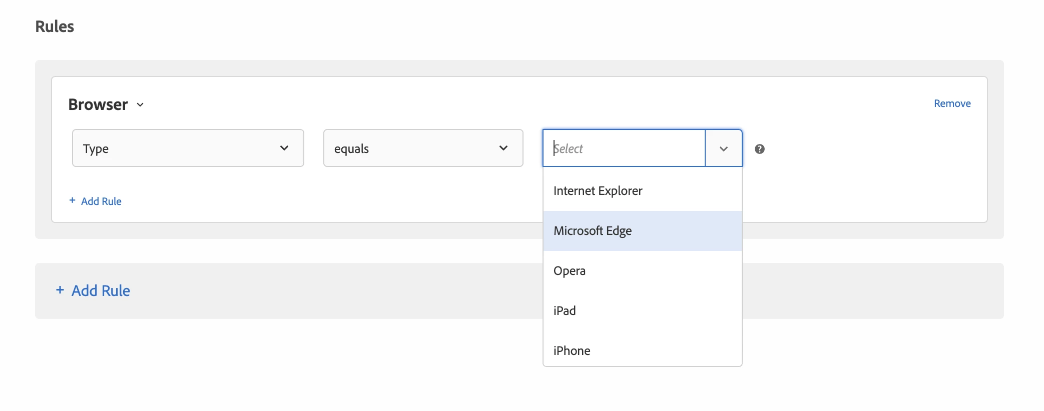Click the large Add Rule button below
The image size is (1044, 411).
click(101, 290)
